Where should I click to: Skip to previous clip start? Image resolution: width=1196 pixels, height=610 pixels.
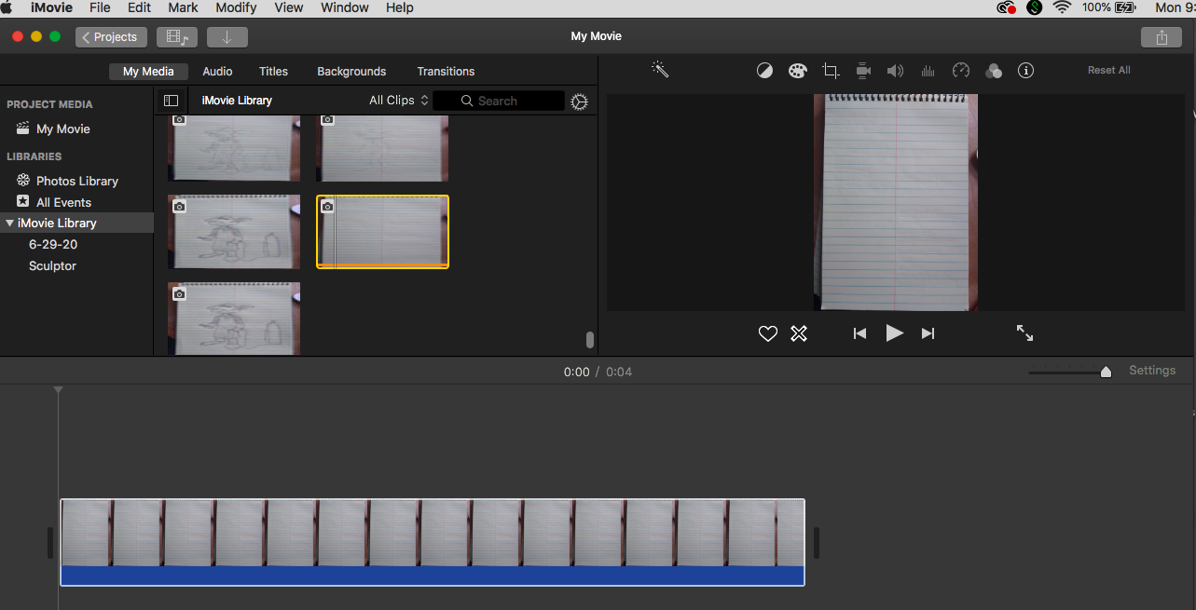(859, 333)
